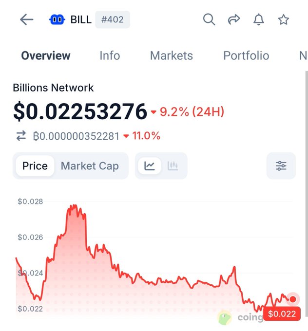The height and width of the screenshot is (331, 308).
Task: Tap the blue BILL coin logo
Action: [57, 19]
